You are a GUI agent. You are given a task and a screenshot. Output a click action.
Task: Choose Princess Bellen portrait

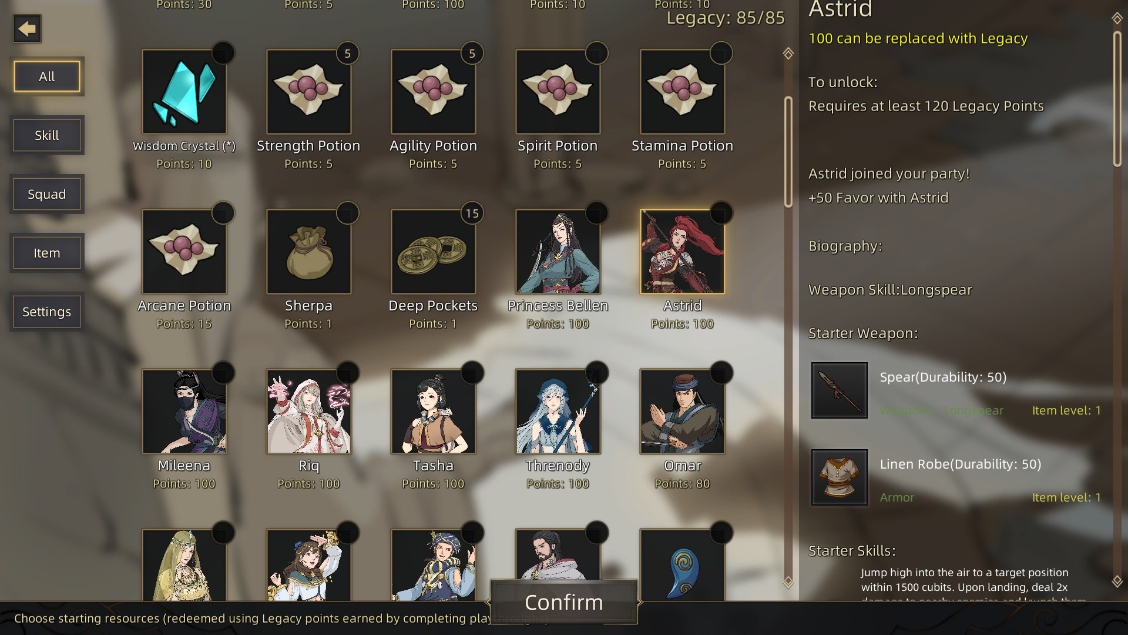(x=558, y=252)
